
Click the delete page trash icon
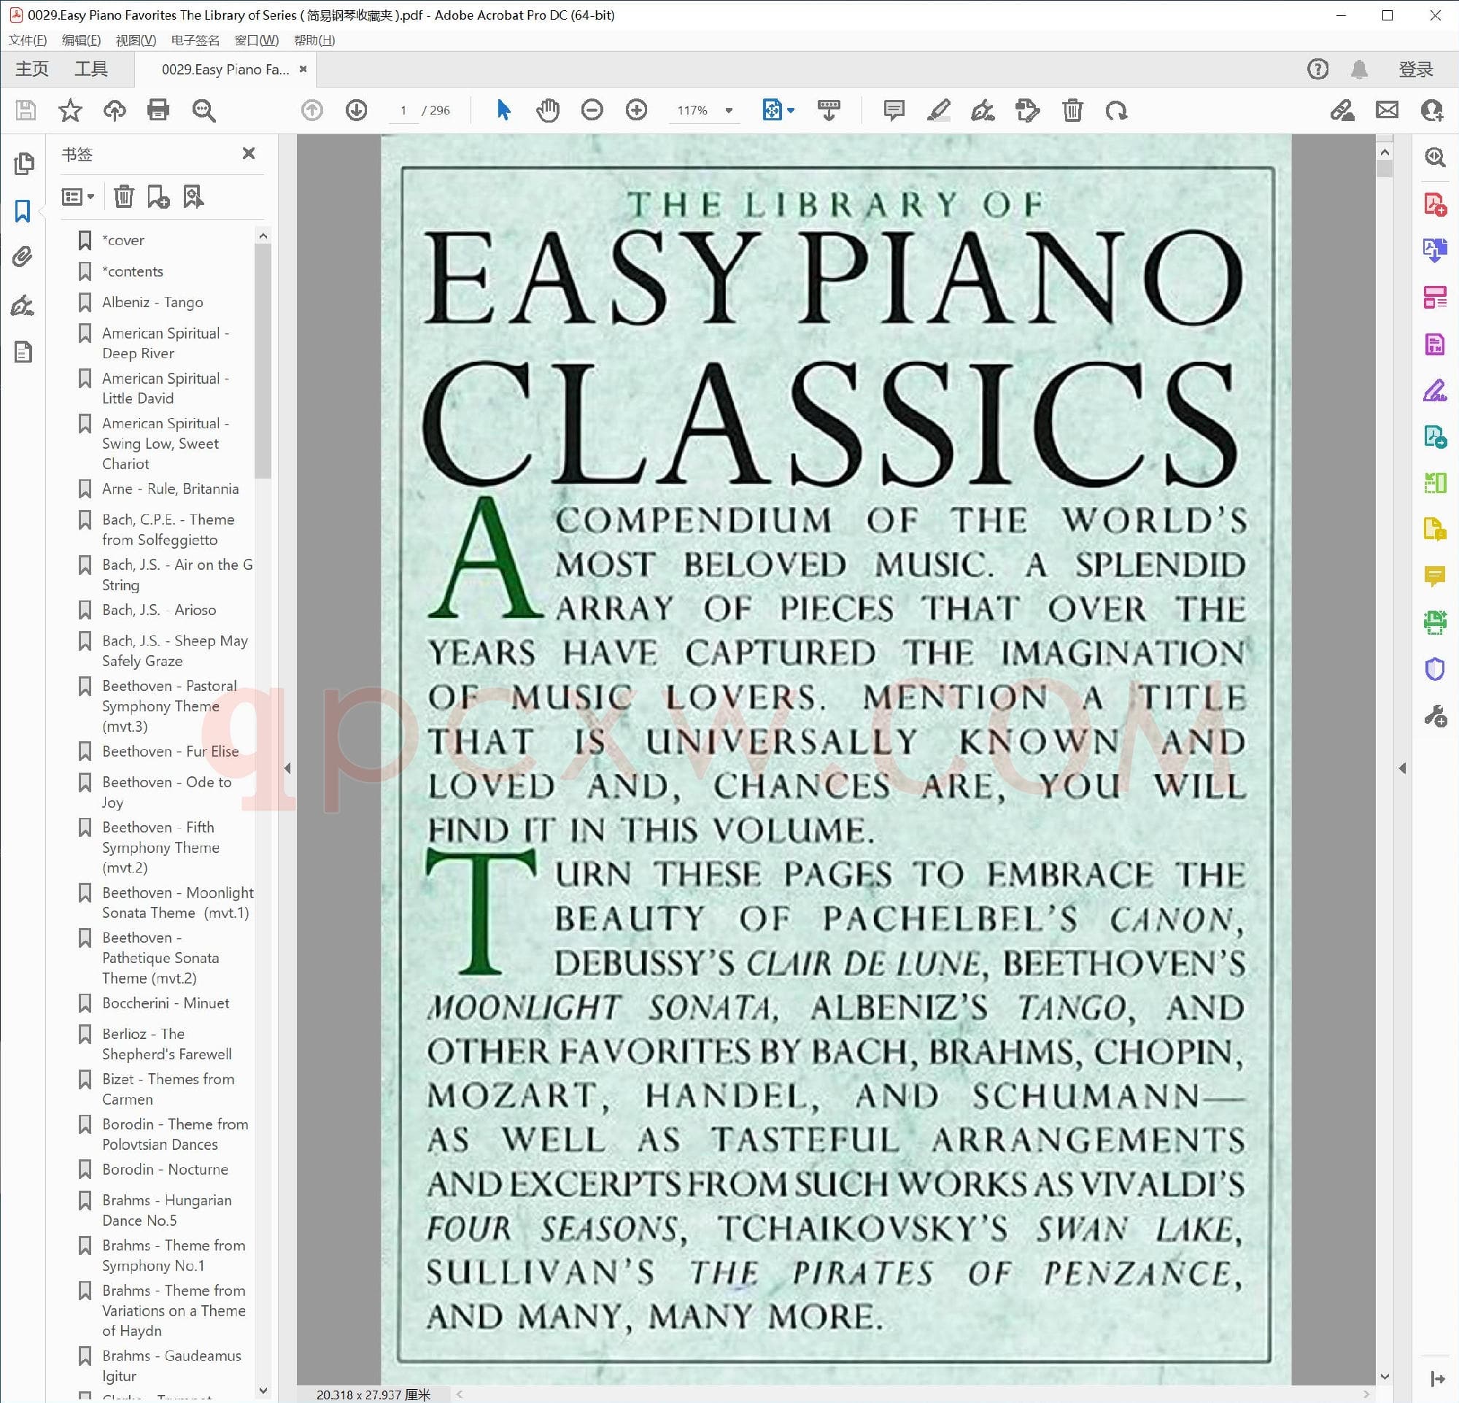pyautogui.click(x=1072, y=110)
